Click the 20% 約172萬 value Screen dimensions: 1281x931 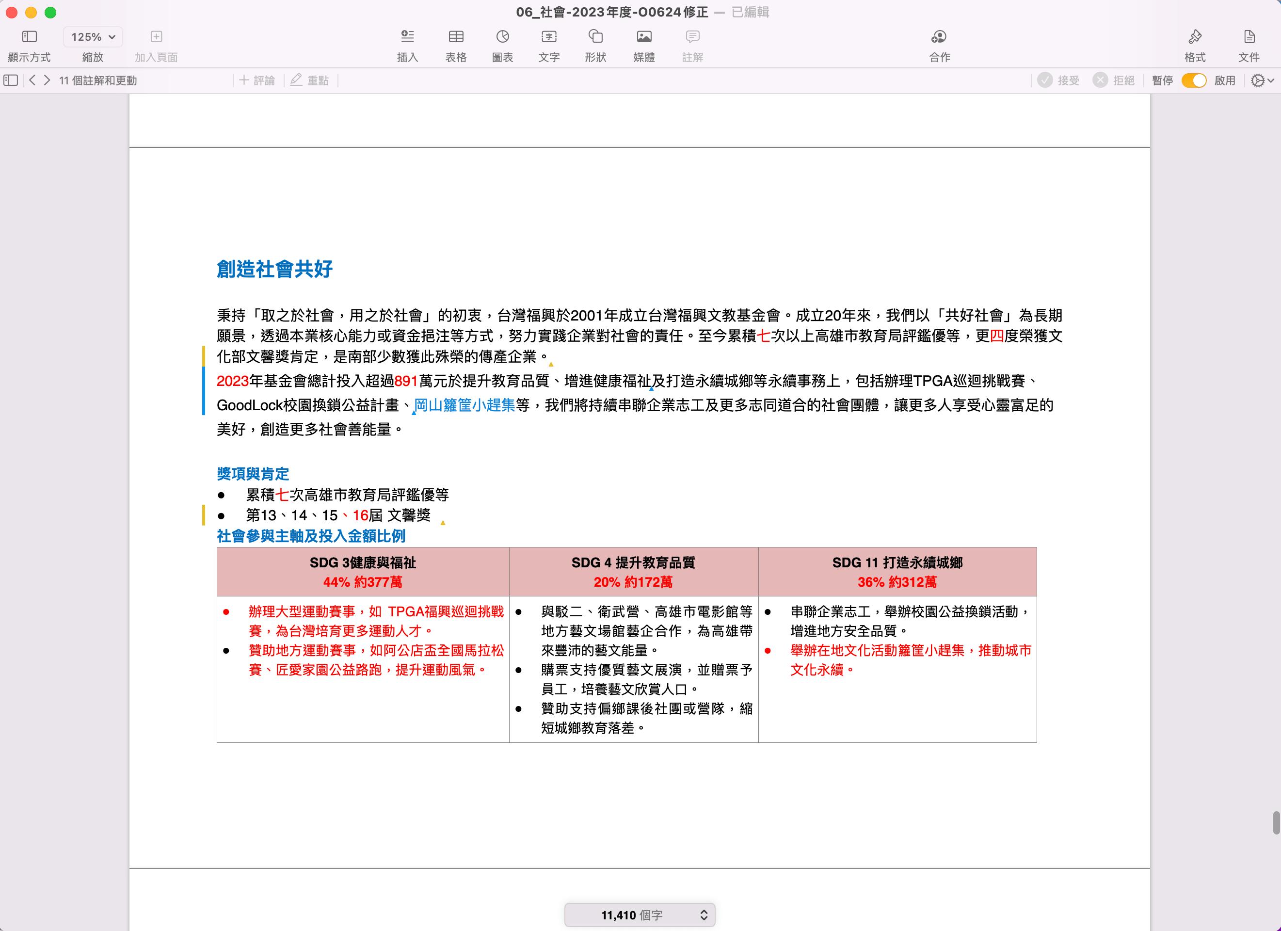633,582
